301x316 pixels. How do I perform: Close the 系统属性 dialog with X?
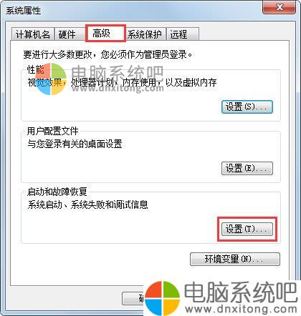279,7
